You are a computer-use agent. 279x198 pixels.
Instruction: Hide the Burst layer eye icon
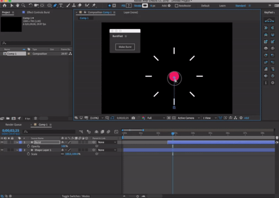(2, 142)
